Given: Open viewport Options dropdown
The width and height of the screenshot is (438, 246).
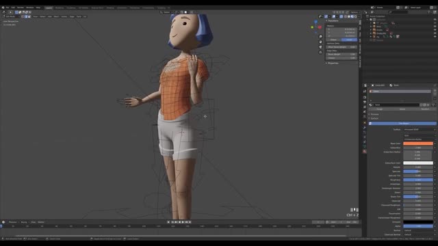Looking at the screenshot, I should (355, 12).
